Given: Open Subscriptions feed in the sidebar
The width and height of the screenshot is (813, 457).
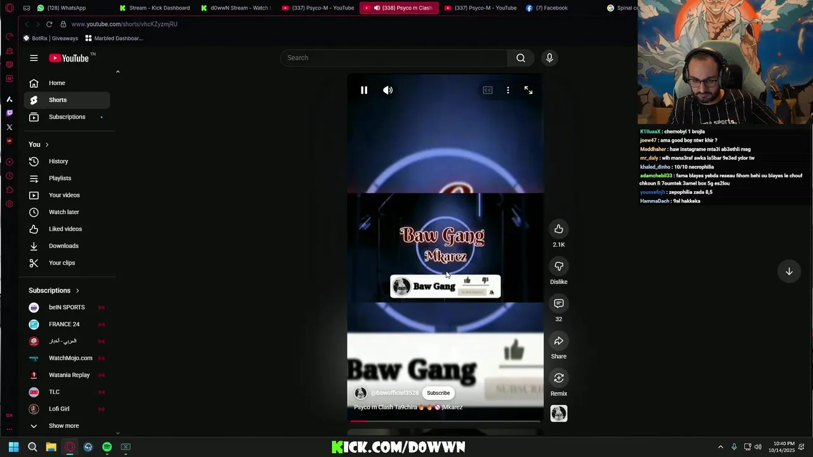Looking at the screenshot, I should [x=67, y=117].
